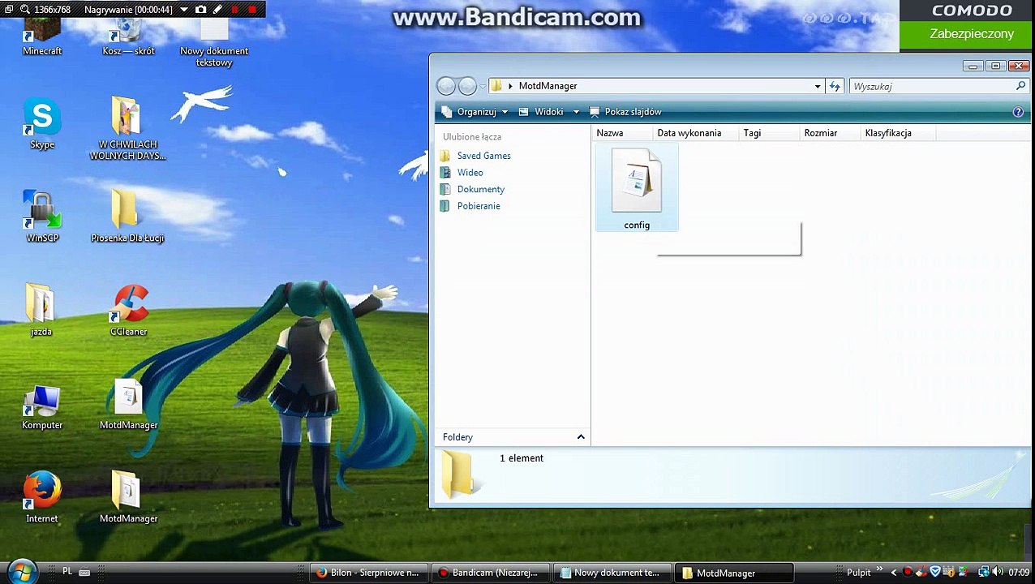Click the red Bandicam tray icon
This screenshot has height=584, width=1035.
tap(908, 573)
